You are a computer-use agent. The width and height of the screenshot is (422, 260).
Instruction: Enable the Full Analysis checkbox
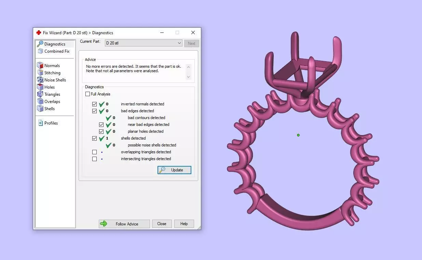[88, 94]
